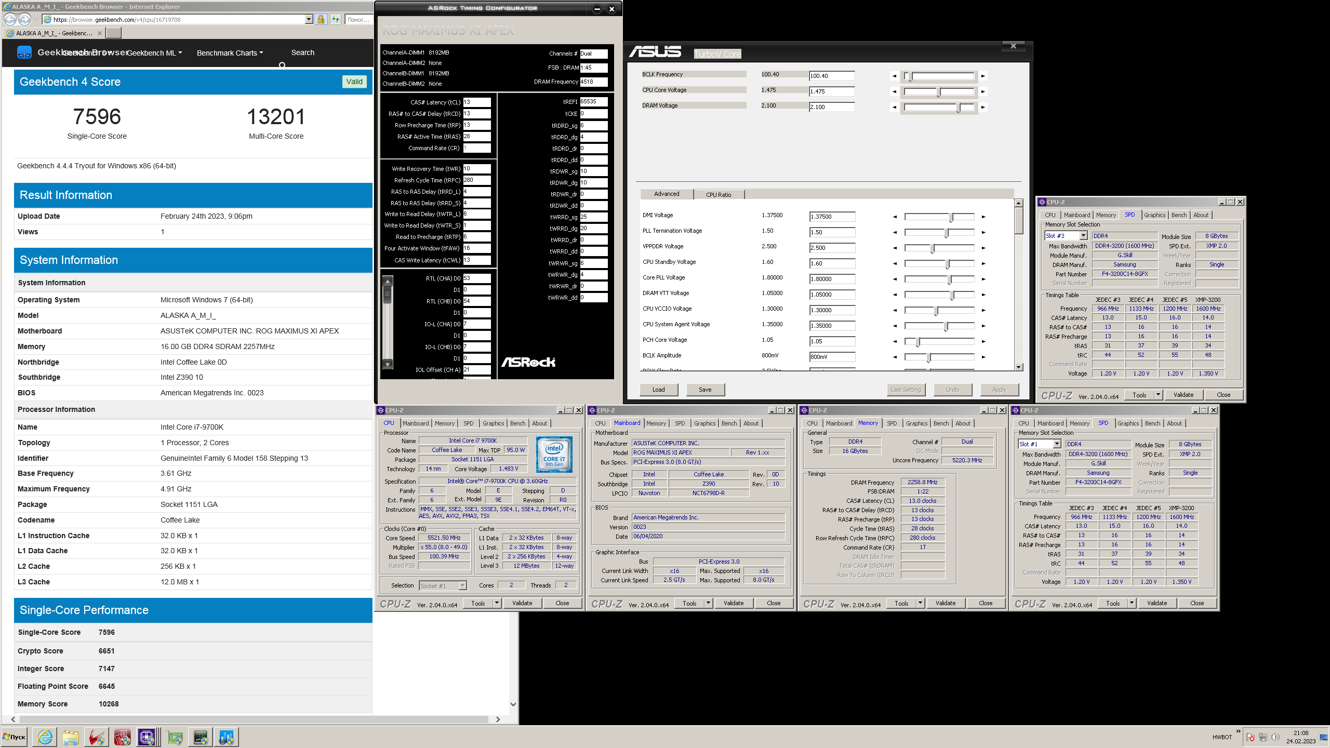Click the Intel Core i7 logo in CPU-Z
The image size is (1330, 748).
point(554,455)
